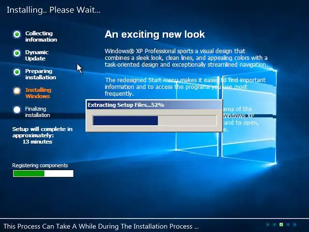Click the Preparing installation step indicator
Viewport: 309px width, 232px height.
(17, 72)
